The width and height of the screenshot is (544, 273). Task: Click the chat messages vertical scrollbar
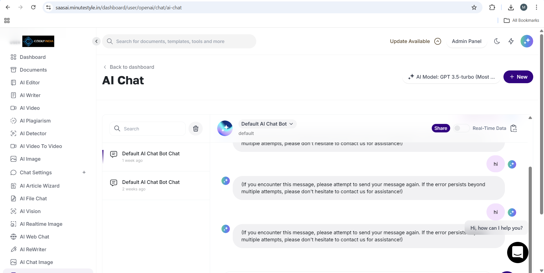[530, 198]
